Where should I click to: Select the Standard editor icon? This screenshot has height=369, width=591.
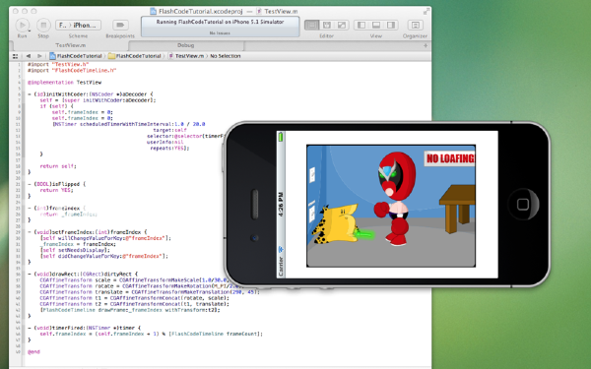tap(311, 25)
